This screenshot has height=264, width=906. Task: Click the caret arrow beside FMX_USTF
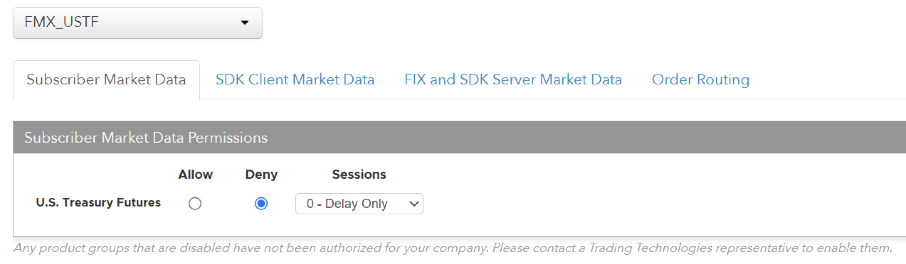click(244, 23)
